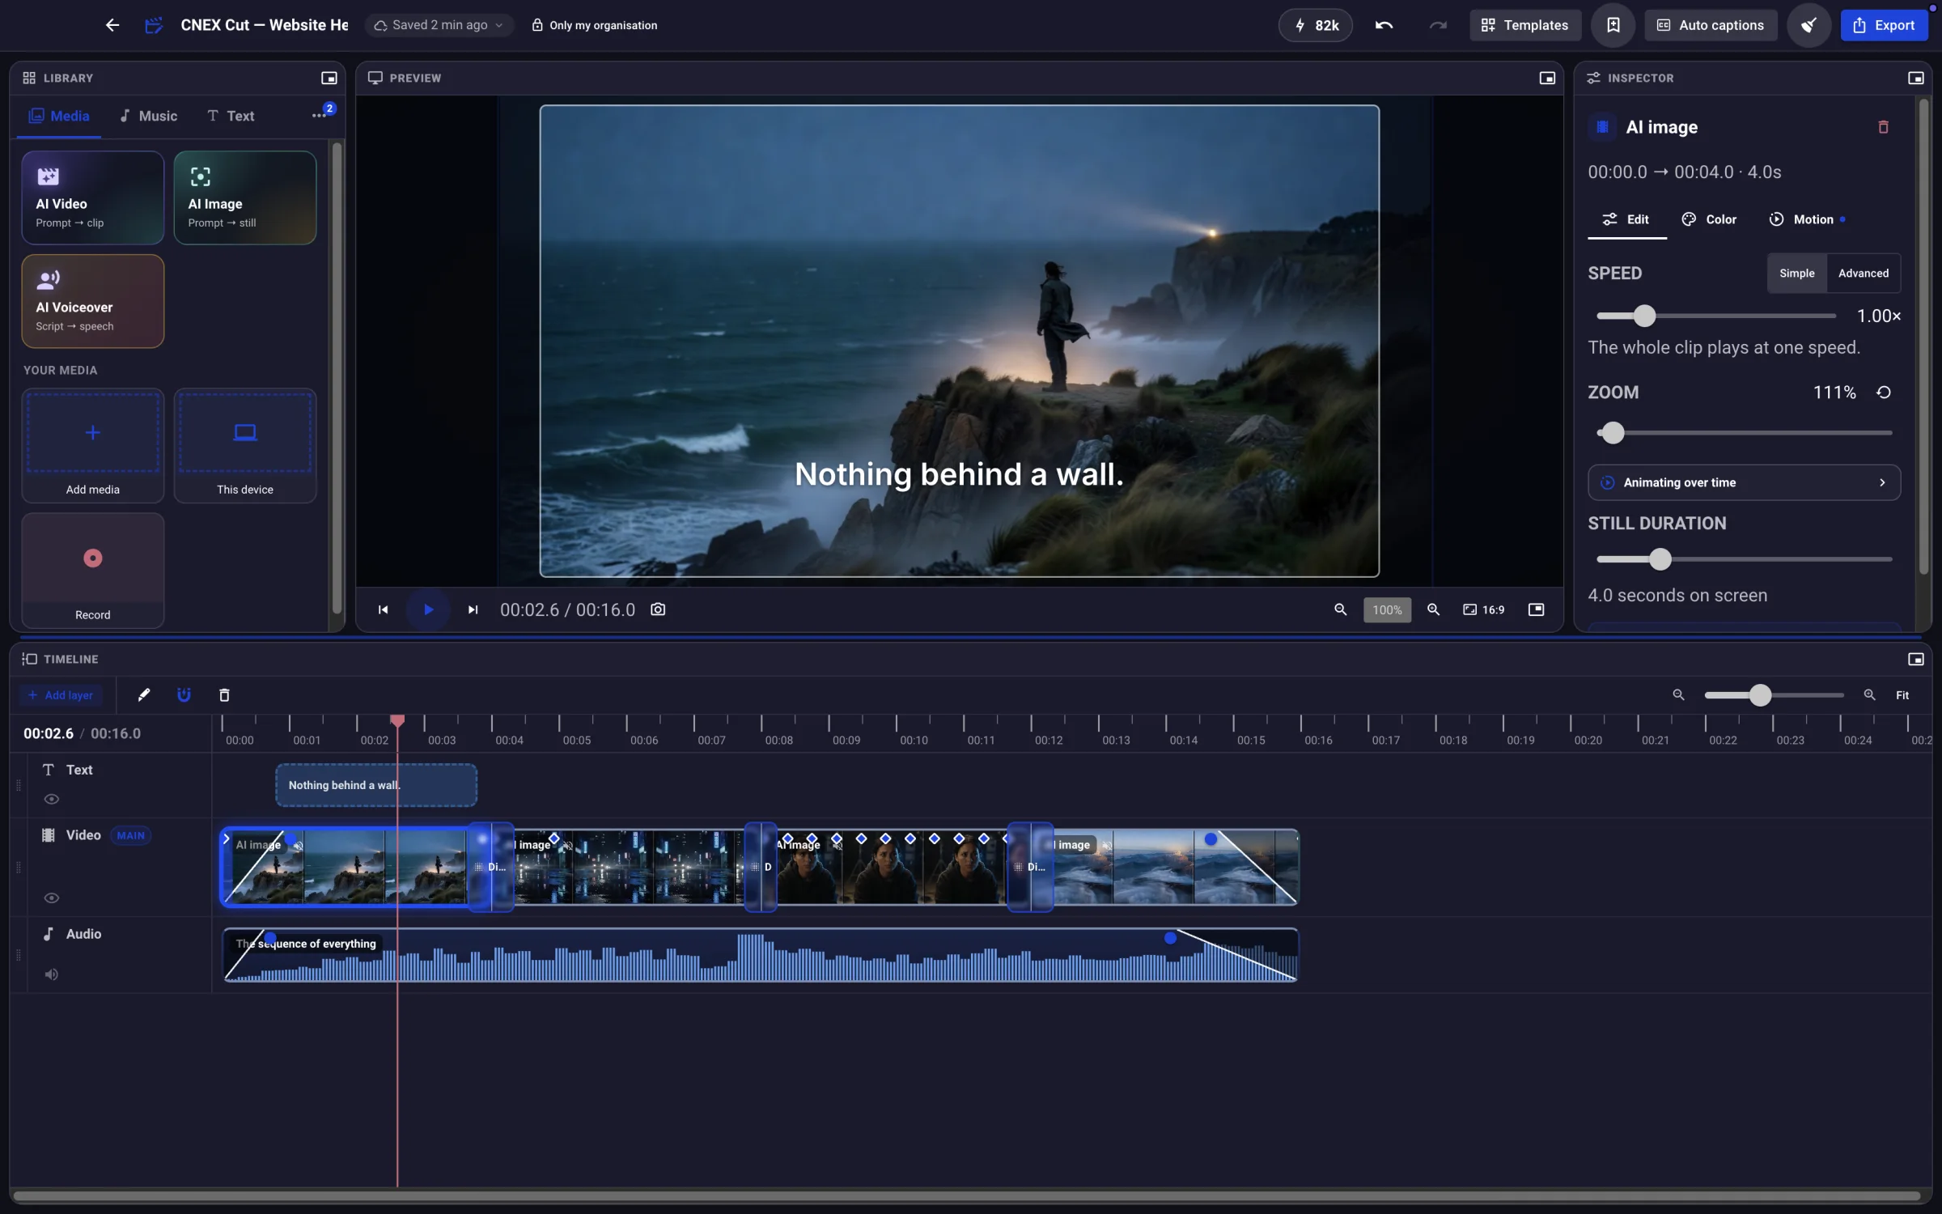Adjust the Still Duration slider
Screen dimensions: 1942x1214
[1744, 559]
